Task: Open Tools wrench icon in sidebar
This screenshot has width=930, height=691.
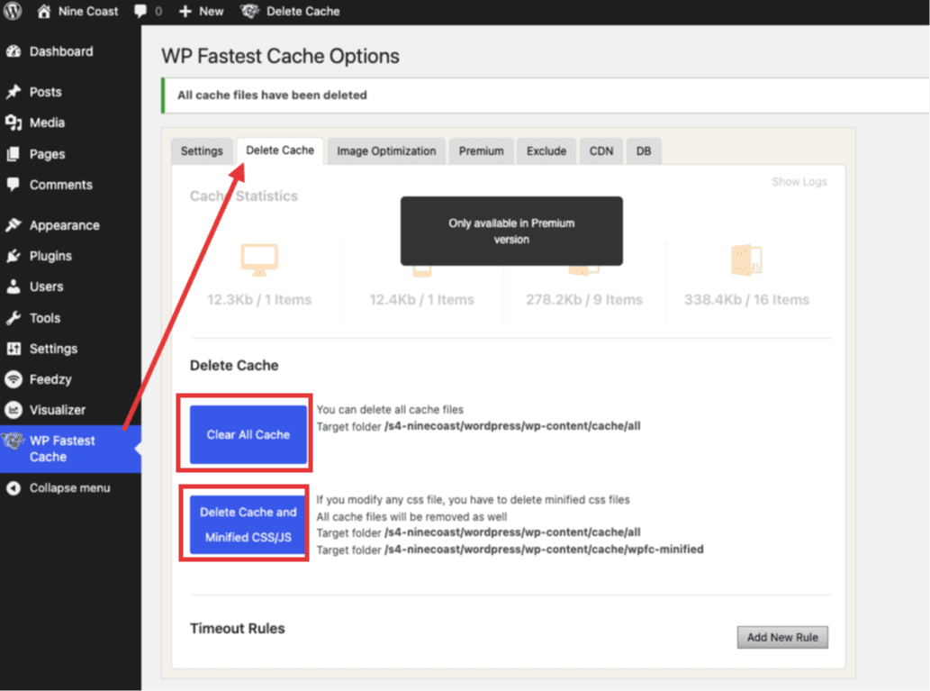Action: tap(14, 318)
